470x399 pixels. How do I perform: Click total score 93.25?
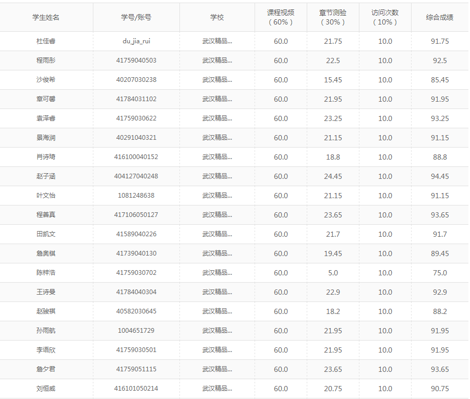pyautogui.click(x=440, y=118)
